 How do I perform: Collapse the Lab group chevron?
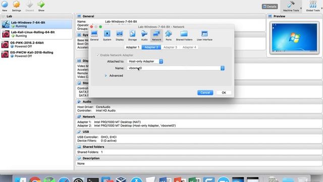point(4,16)
